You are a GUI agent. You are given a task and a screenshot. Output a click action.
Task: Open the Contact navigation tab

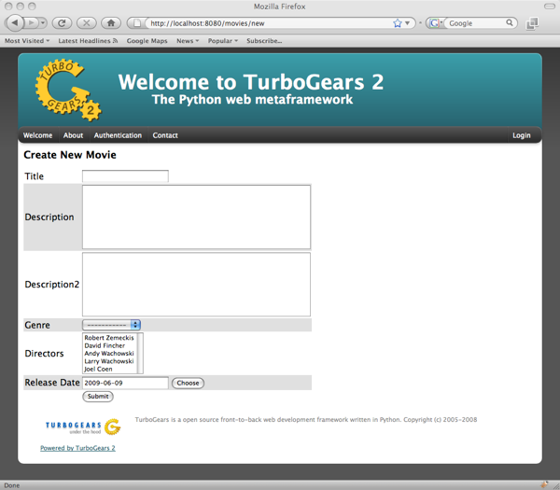point(165,135)
